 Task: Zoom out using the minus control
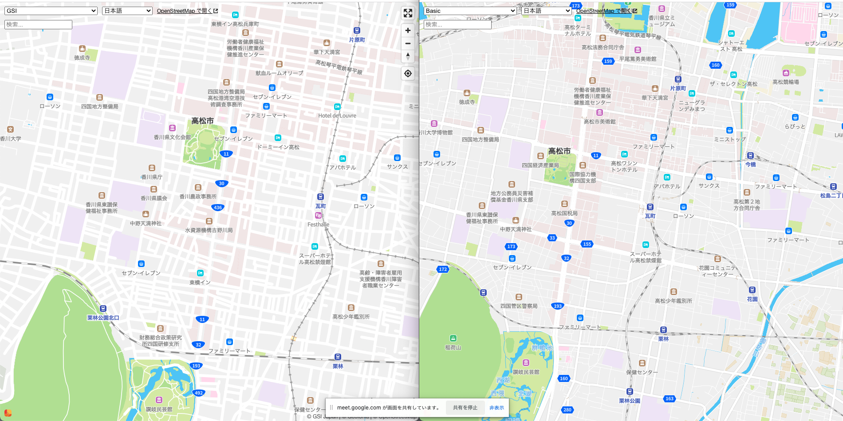[408, 43]
